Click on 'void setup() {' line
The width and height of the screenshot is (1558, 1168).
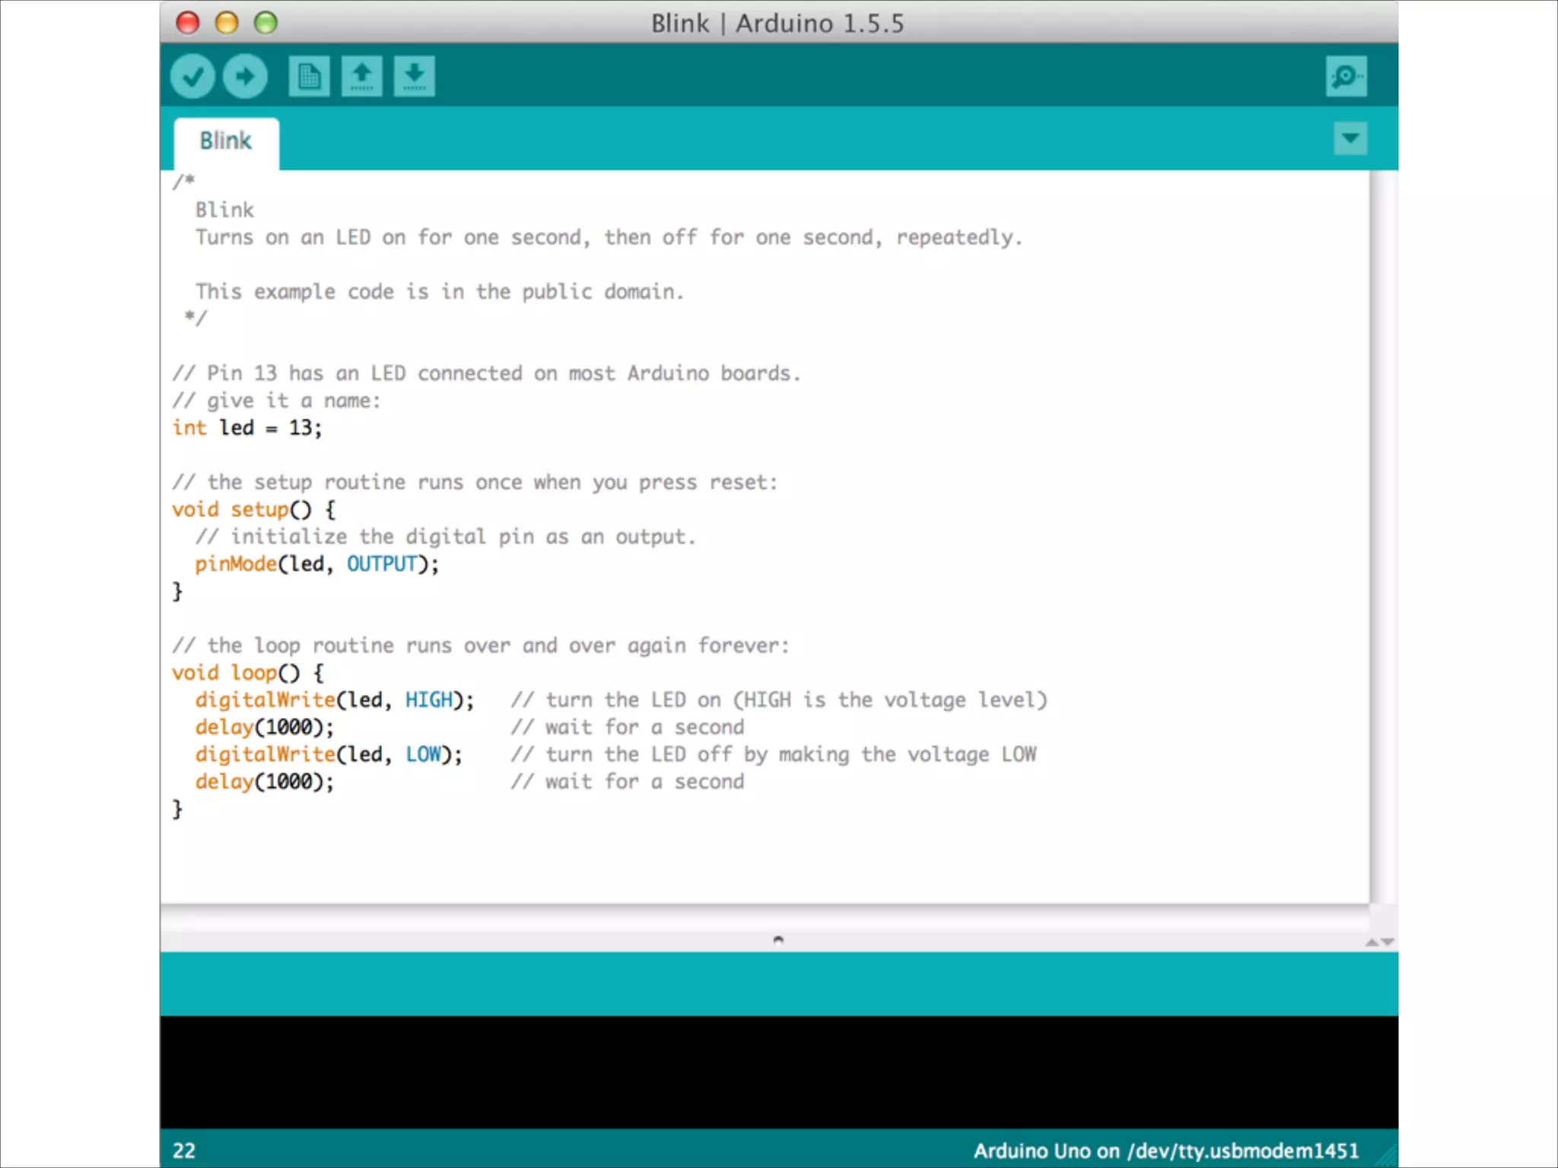point(254,510)
